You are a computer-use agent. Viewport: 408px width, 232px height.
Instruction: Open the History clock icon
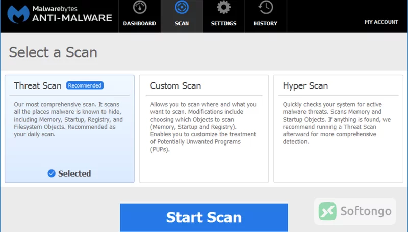pyautogui.click(x=266, y=7)
